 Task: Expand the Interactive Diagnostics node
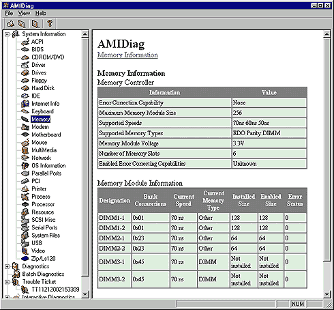click(7, 297)
